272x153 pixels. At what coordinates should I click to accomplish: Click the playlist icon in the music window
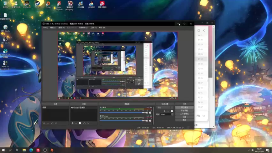tap(204, 116)
